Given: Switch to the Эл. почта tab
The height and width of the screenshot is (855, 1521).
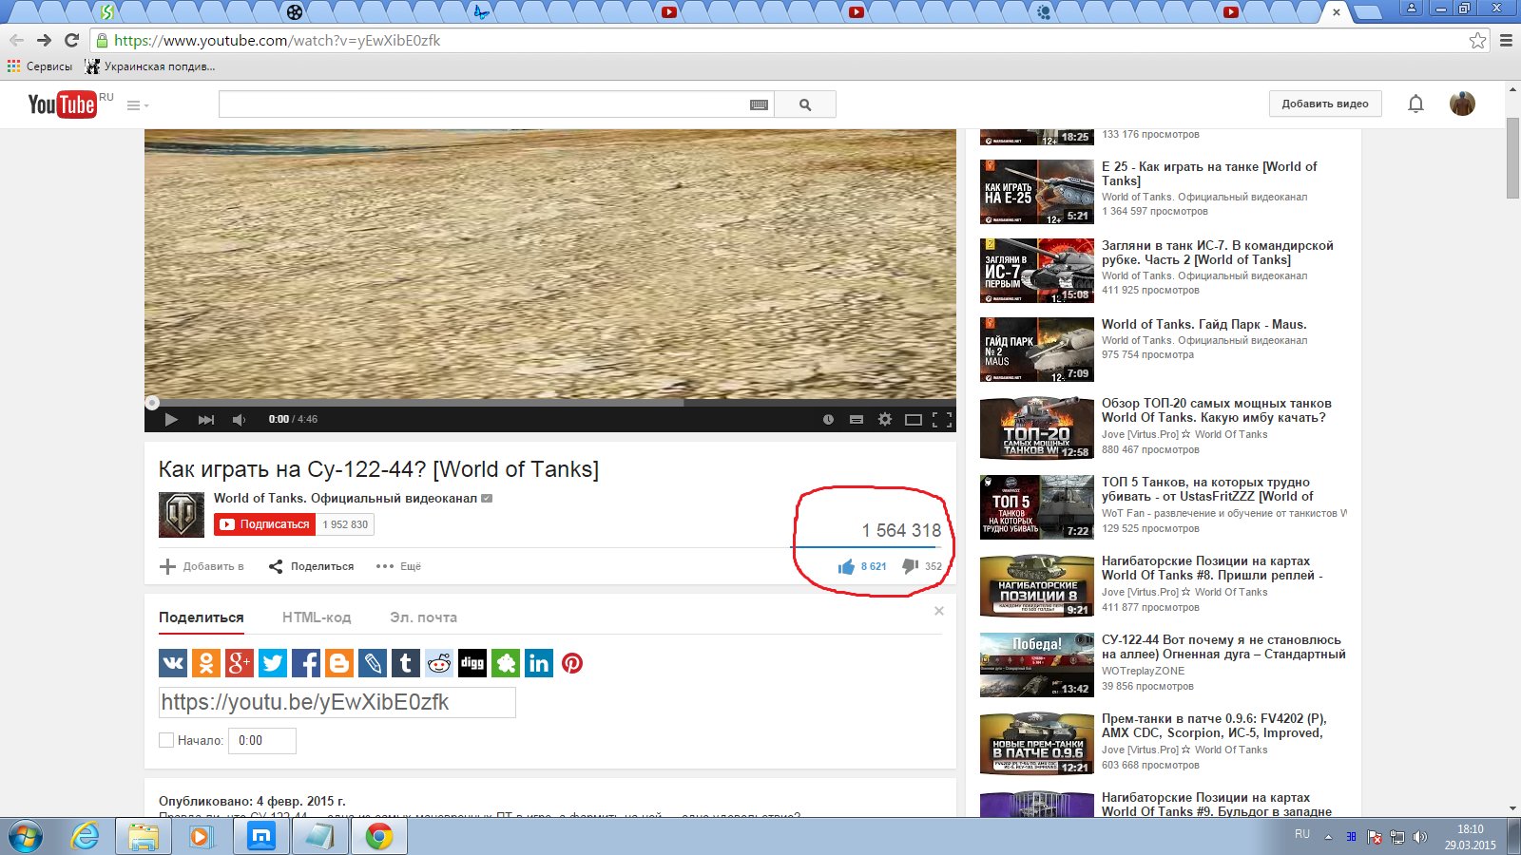Looking at the screenshot, I should coord(423,617).
